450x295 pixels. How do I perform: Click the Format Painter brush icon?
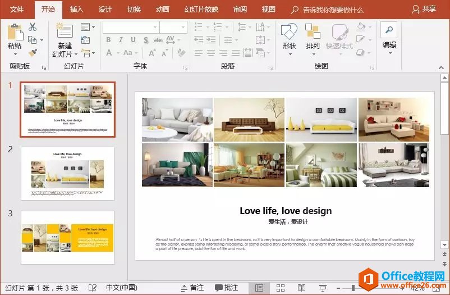[33, 52]
